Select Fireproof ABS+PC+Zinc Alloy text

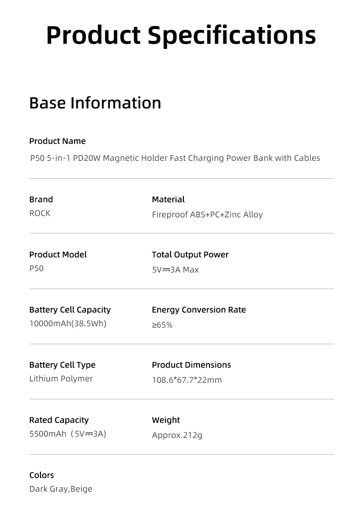click(207, 215)
